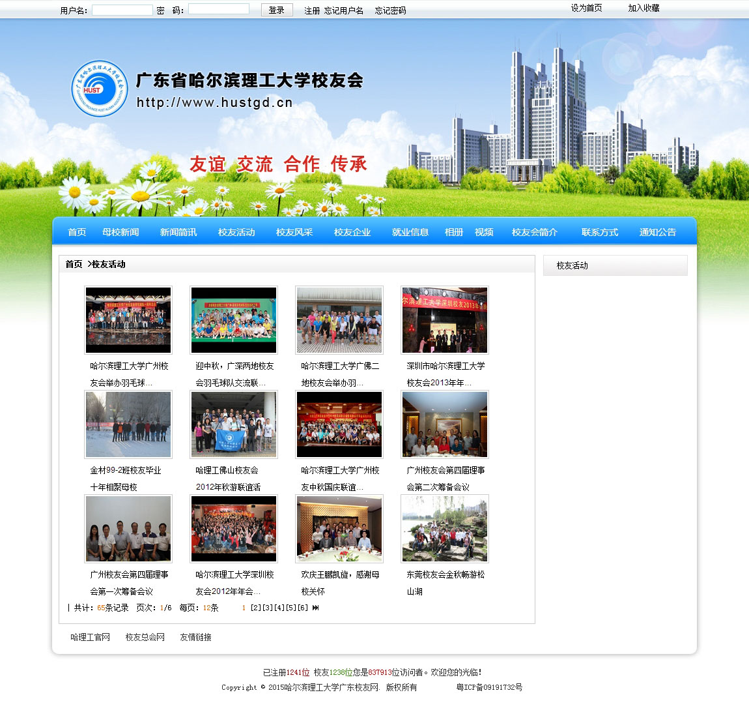Open 校友活动 in the blue navigation bar
Image resolution: width=749 pixels, height=712 pixels.
(236, 232)
